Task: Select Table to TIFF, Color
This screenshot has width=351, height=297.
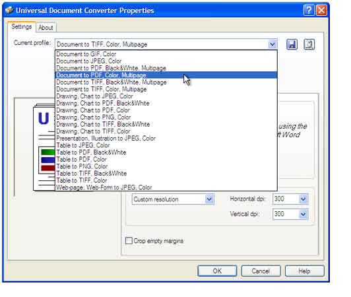Action: [x=166, y=180]
